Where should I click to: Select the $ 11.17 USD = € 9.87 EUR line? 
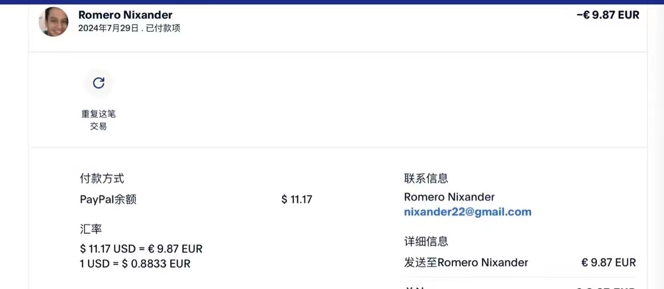point(141,249)
